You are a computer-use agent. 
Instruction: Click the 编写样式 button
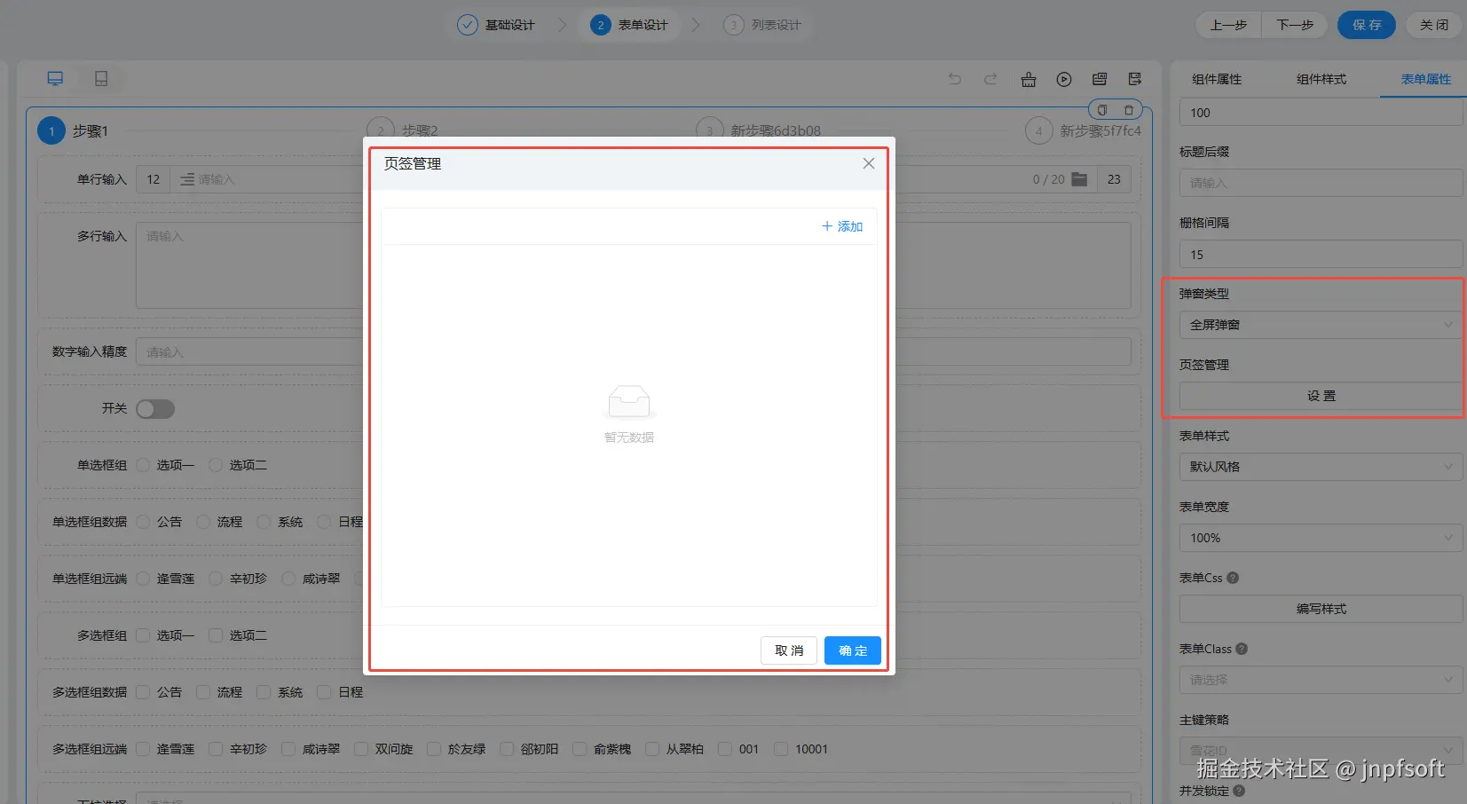click(x=1321, y=609)
